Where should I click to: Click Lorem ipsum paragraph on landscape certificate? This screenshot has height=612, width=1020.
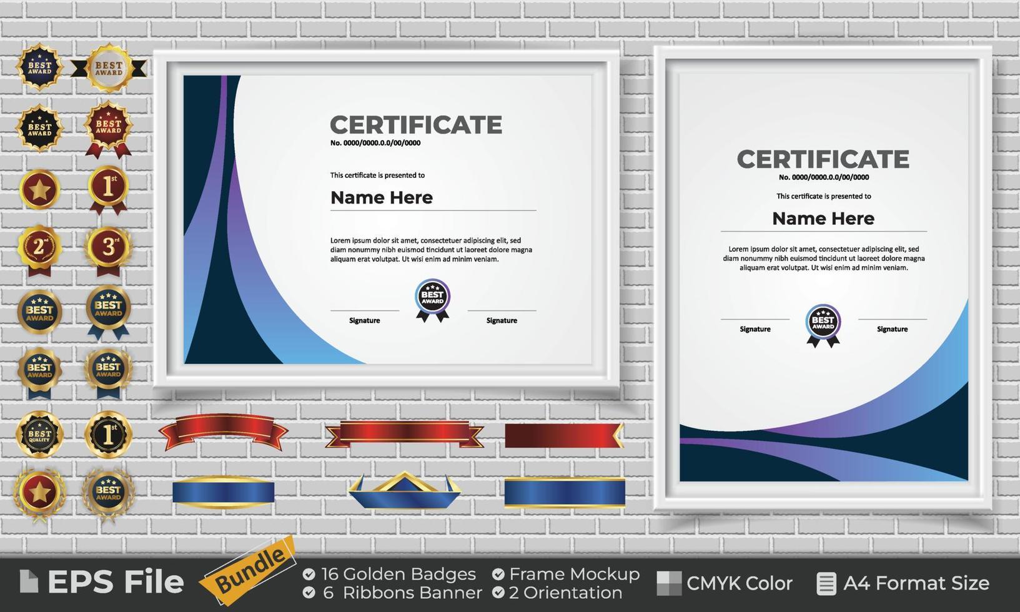click(432, 250)
